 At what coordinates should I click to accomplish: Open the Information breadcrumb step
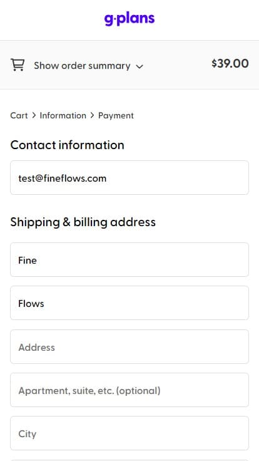(x=63, y=115)
